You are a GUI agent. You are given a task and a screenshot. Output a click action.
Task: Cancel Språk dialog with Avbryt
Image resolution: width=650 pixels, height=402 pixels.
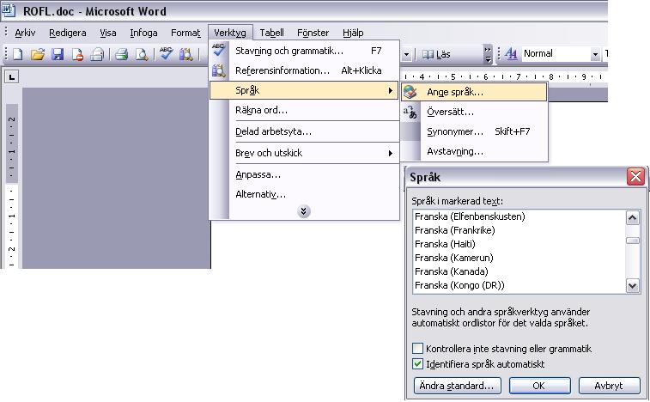pos(609,386)
